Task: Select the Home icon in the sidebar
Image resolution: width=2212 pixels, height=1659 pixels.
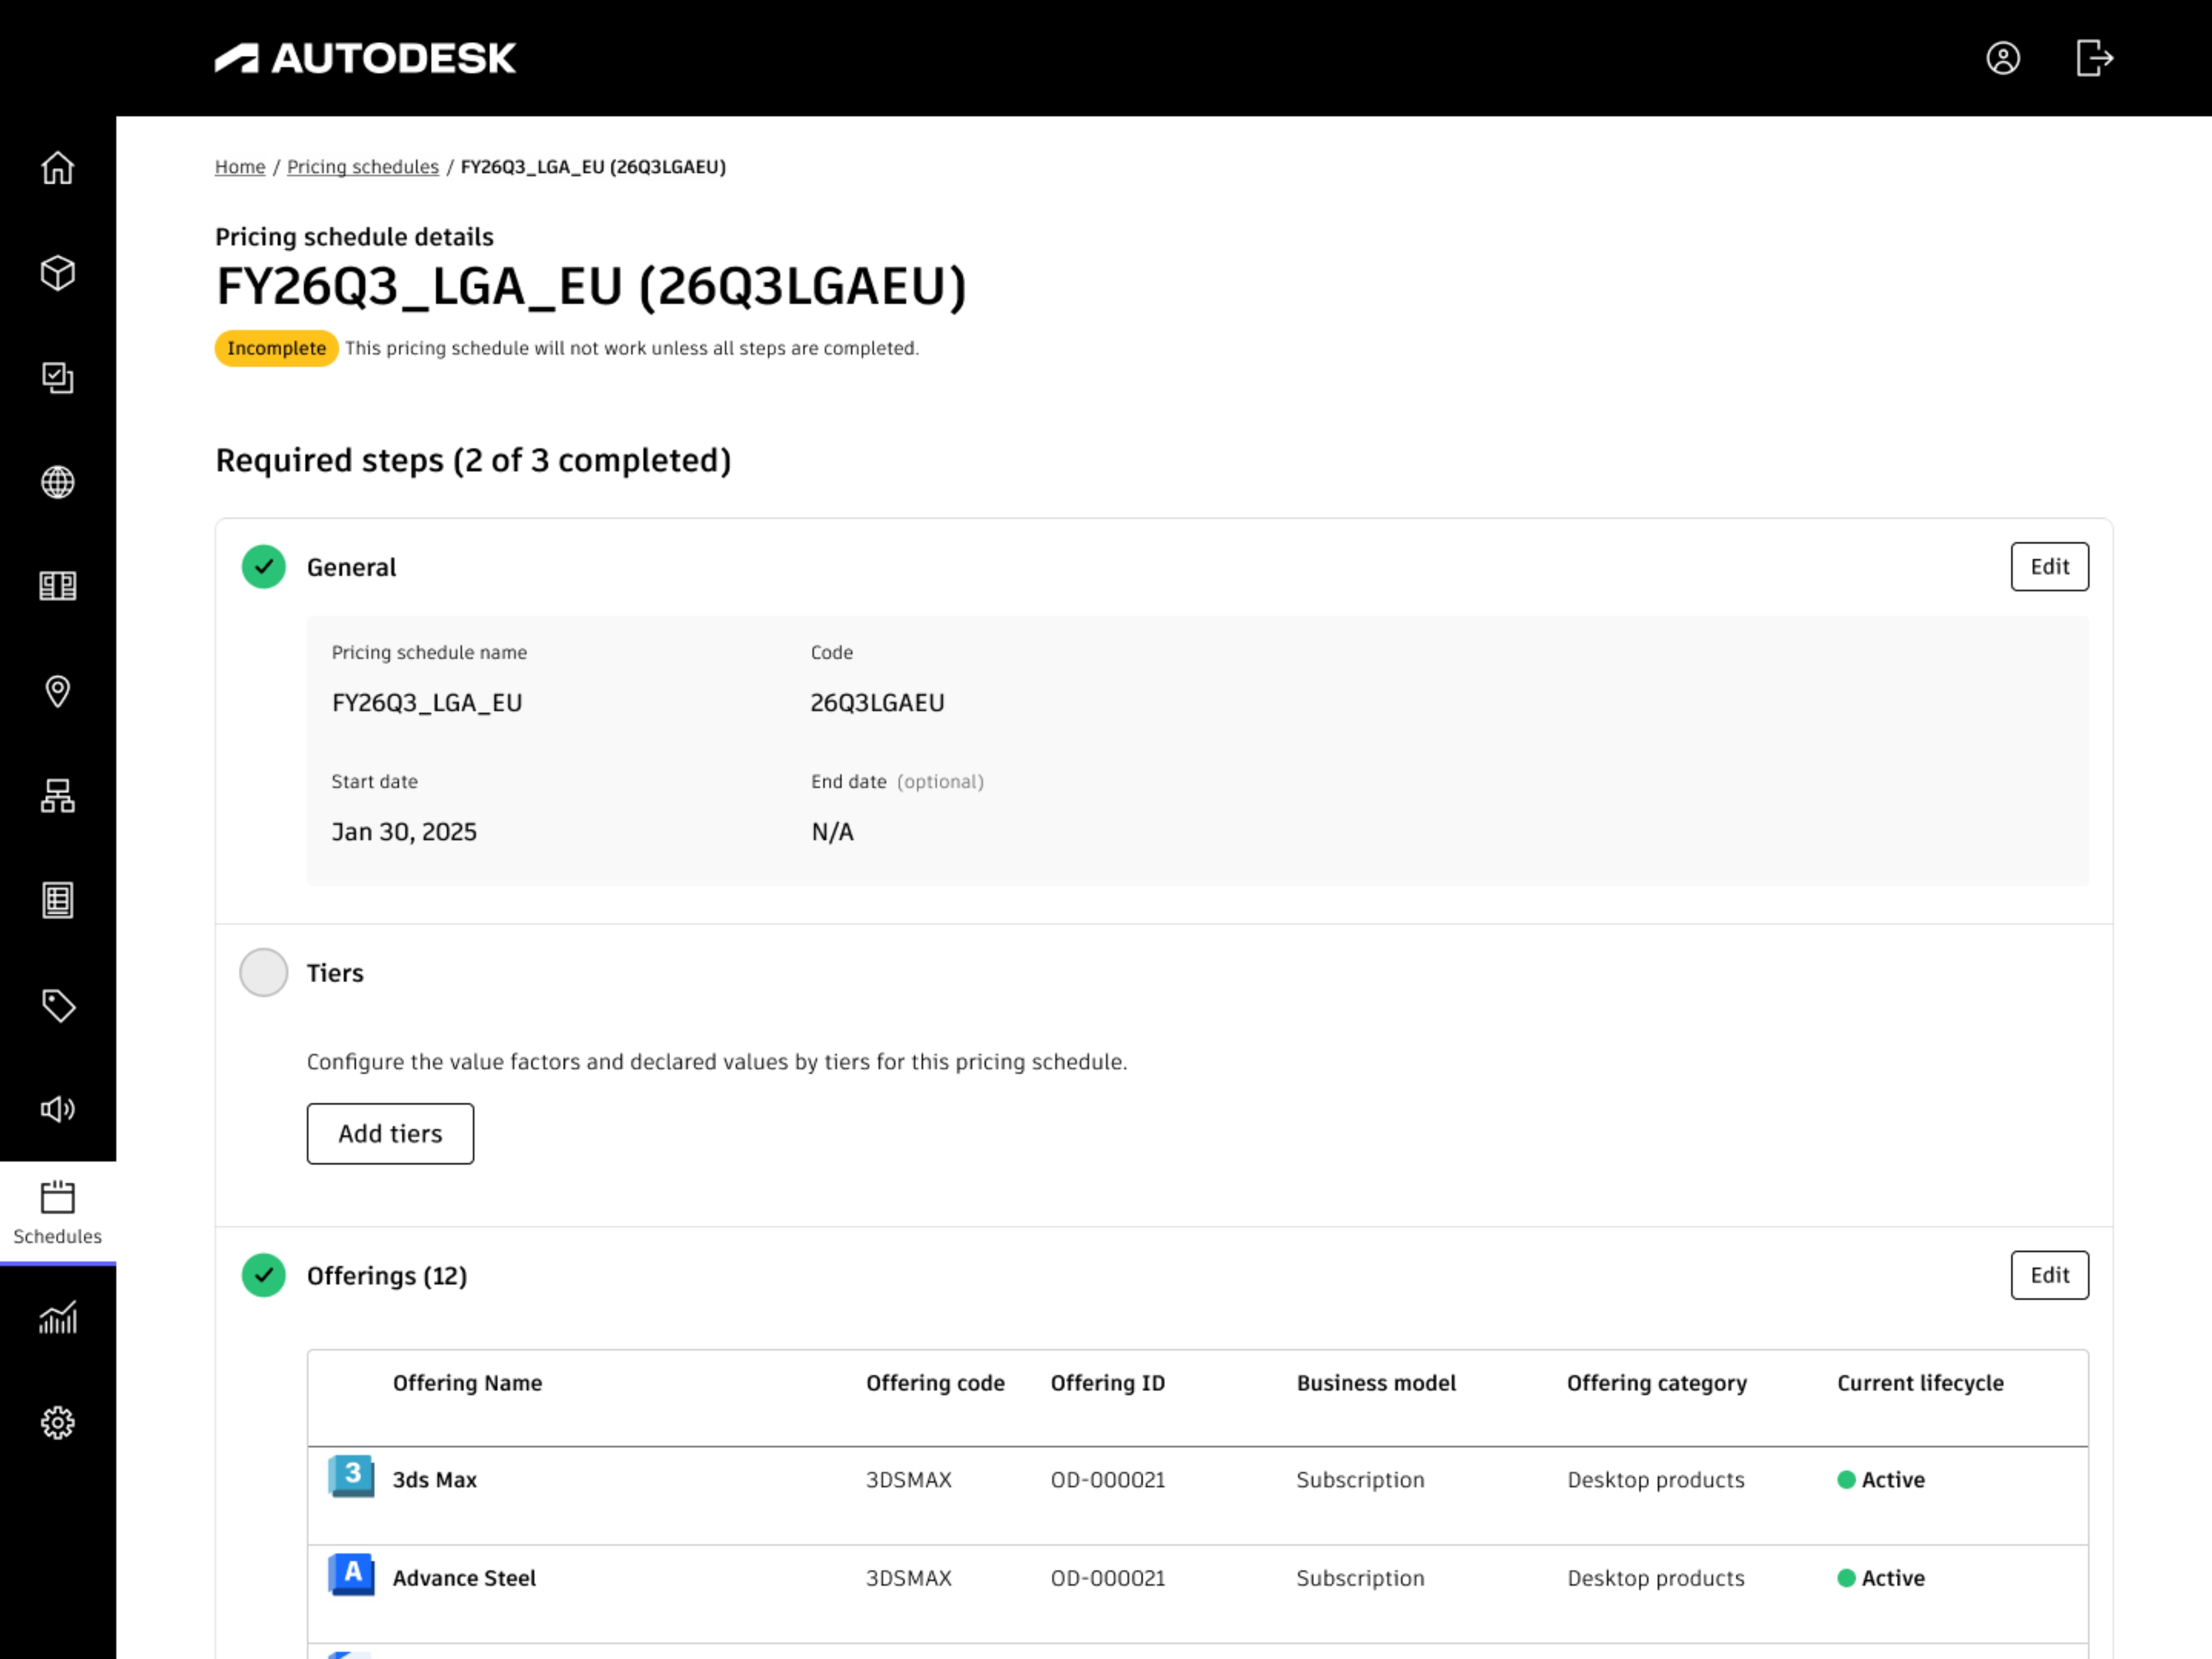Action: click(58, 170)
